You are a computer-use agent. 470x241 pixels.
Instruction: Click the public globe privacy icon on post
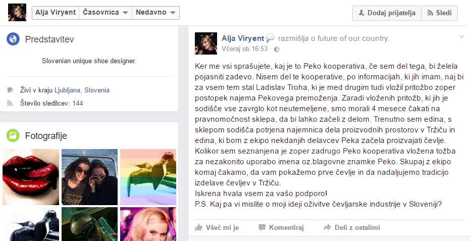point(277,49)
